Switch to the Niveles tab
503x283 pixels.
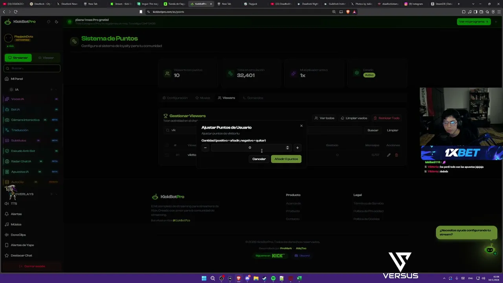coord(202,98)
